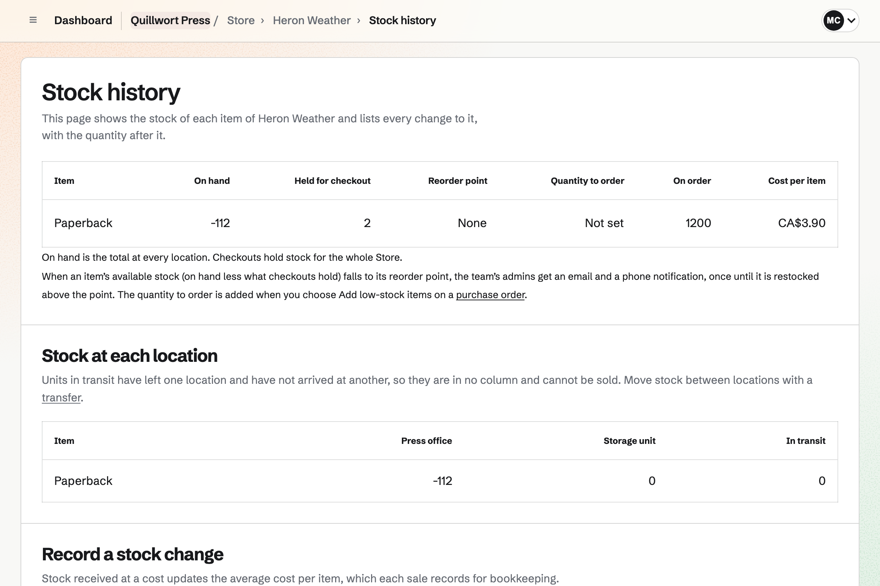Screen dimensions: 880x586
Task: Click the MC user avatar
Action: pyautogui.click(x=833, y=21)
